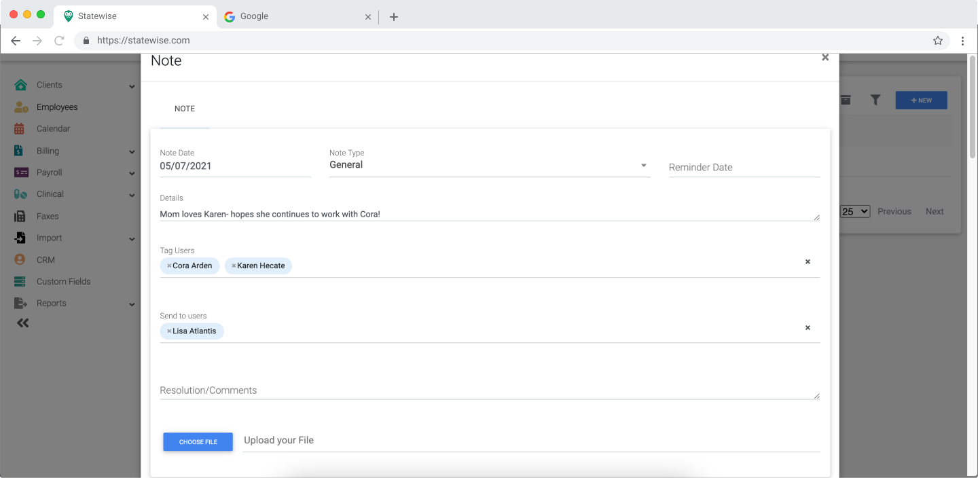Bookmark page with star icon

pos(938,41)
